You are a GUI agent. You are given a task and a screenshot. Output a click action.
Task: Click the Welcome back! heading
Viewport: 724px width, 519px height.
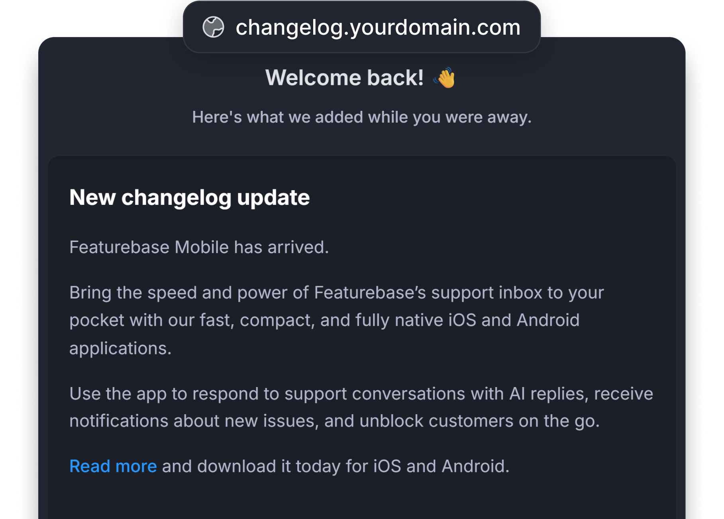click(x=344, y=78)
